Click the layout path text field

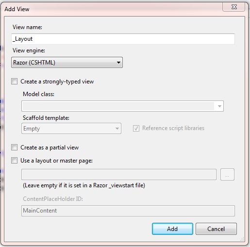point(119,174)
